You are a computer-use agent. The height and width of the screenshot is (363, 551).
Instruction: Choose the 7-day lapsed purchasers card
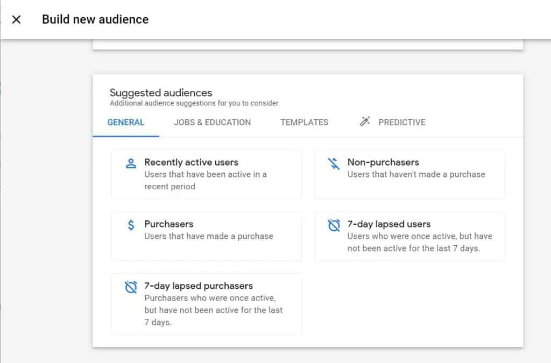pos(207,304)
